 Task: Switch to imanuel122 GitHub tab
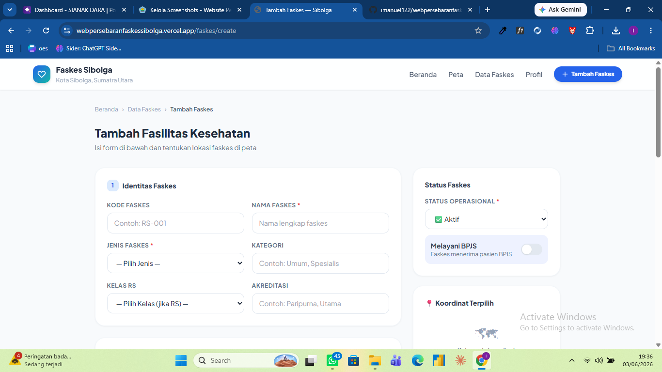coord(421,10)
